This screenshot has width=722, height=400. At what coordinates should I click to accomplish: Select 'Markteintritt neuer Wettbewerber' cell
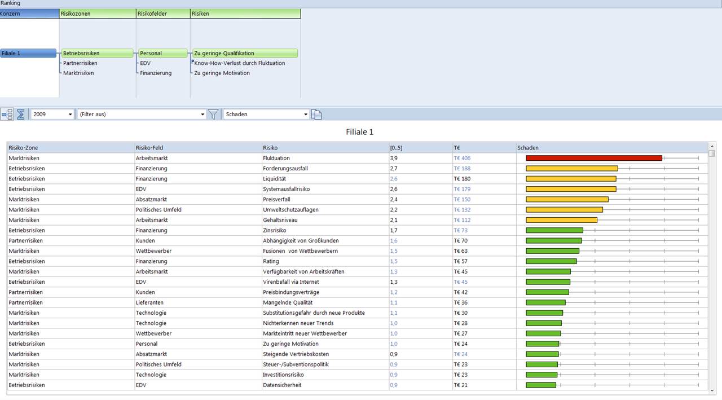click(x=325, y=333)
